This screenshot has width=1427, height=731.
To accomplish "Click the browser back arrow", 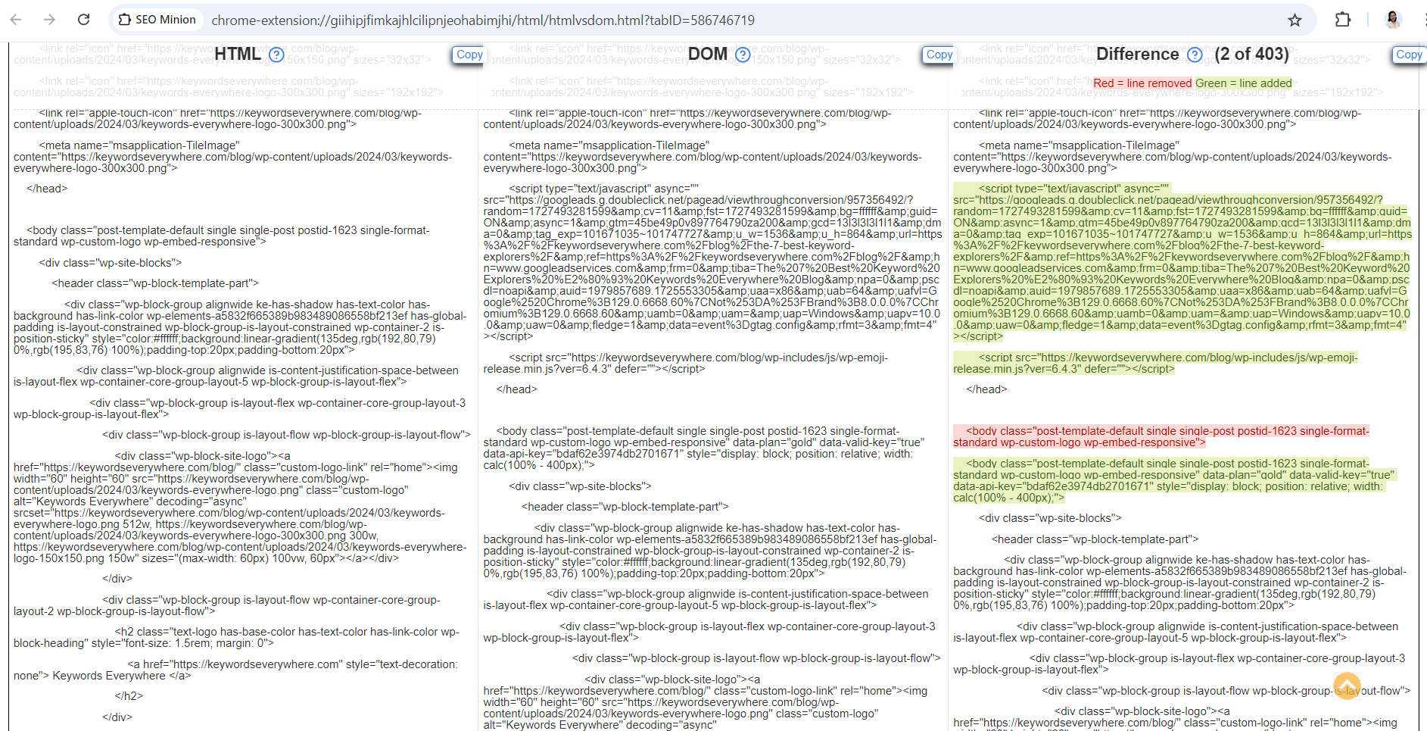I will pyautogui.click(x=16, y=20).
